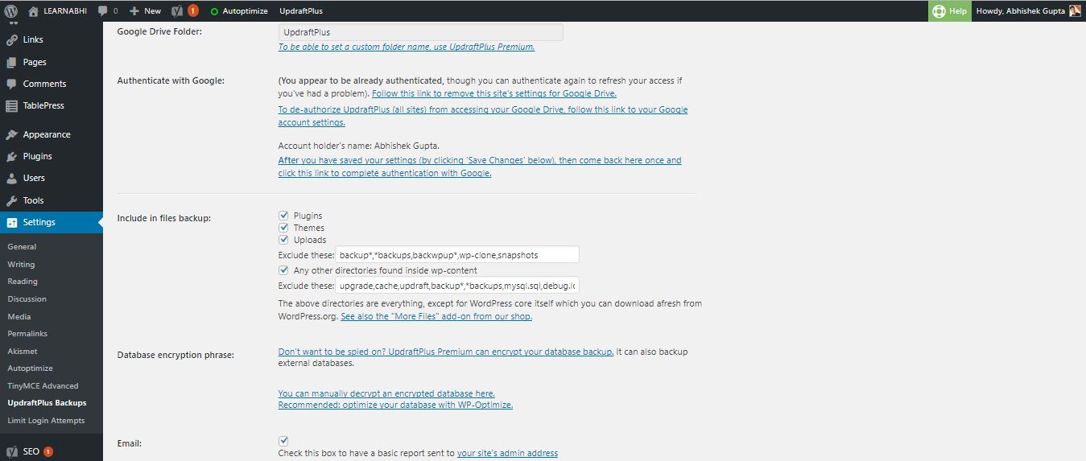
Task: Click the TablePress sidebar icon
Action: pyautogui.click(x=11, y=105)
